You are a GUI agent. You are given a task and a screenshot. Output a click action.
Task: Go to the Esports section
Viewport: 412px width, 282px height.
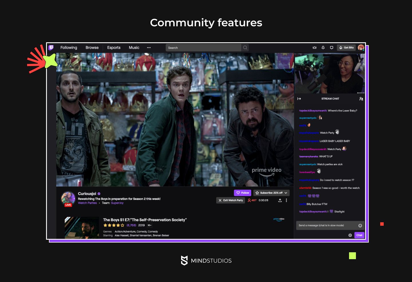point(114,47)
